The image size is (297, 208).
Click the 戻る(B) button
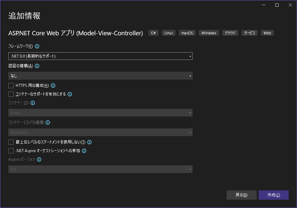(242, 195)
